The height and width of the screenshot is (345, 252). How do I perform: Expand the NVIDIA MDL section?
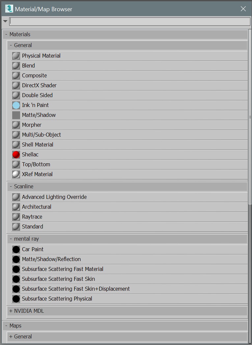click(11, 311)
